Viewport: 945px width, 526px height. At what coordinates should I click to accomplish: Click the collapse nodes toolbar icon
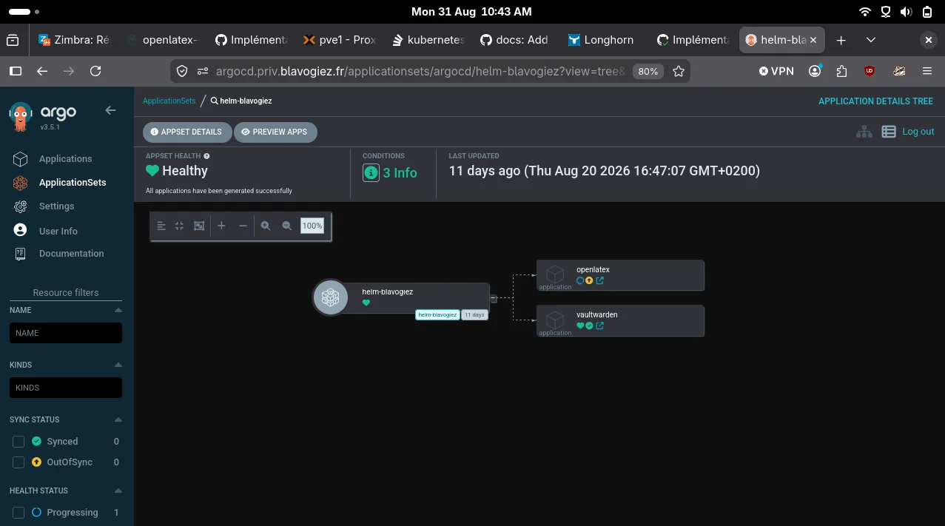click(179, 226)
